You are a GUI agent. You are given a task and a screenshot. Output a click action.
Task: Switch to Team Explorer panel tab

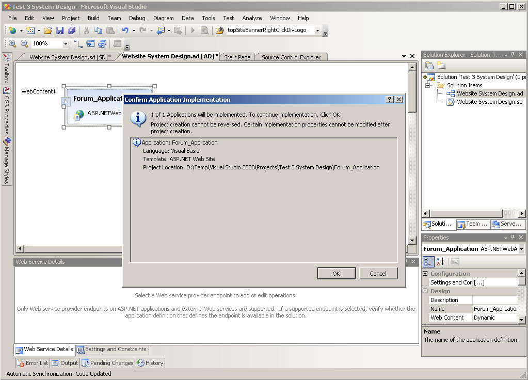pyautogui.click(x=473, y=224)
